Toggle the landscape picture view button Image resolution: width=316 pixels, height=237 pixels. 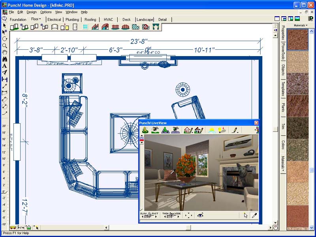click(297, 19)
